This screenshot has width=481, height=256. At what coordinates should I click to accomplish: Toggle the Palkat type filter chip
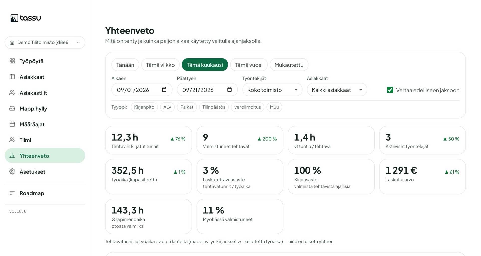187,107
